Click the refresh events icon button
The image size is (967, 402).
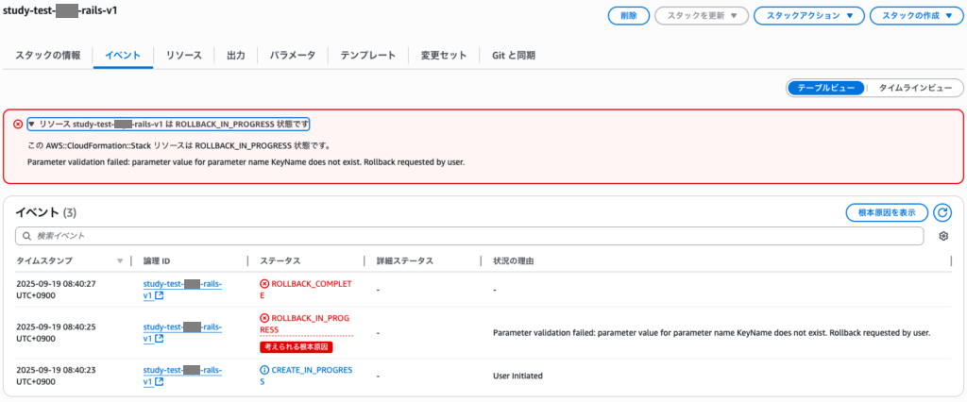pos(942,212)
